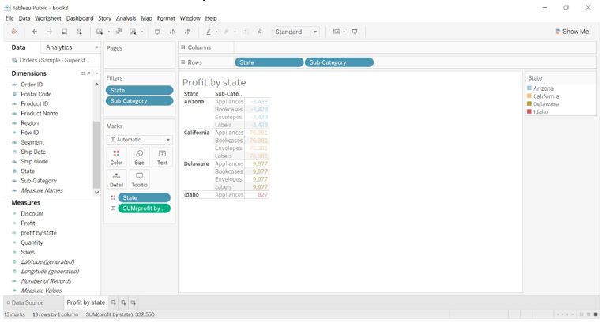Open the Worksheet menu
The width and height of the screenshot is (602, 323).
48,18
